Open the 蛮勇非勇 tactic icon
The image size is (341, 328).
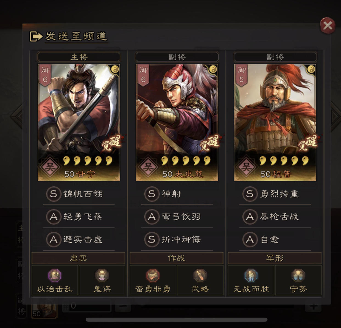(153, 275)
